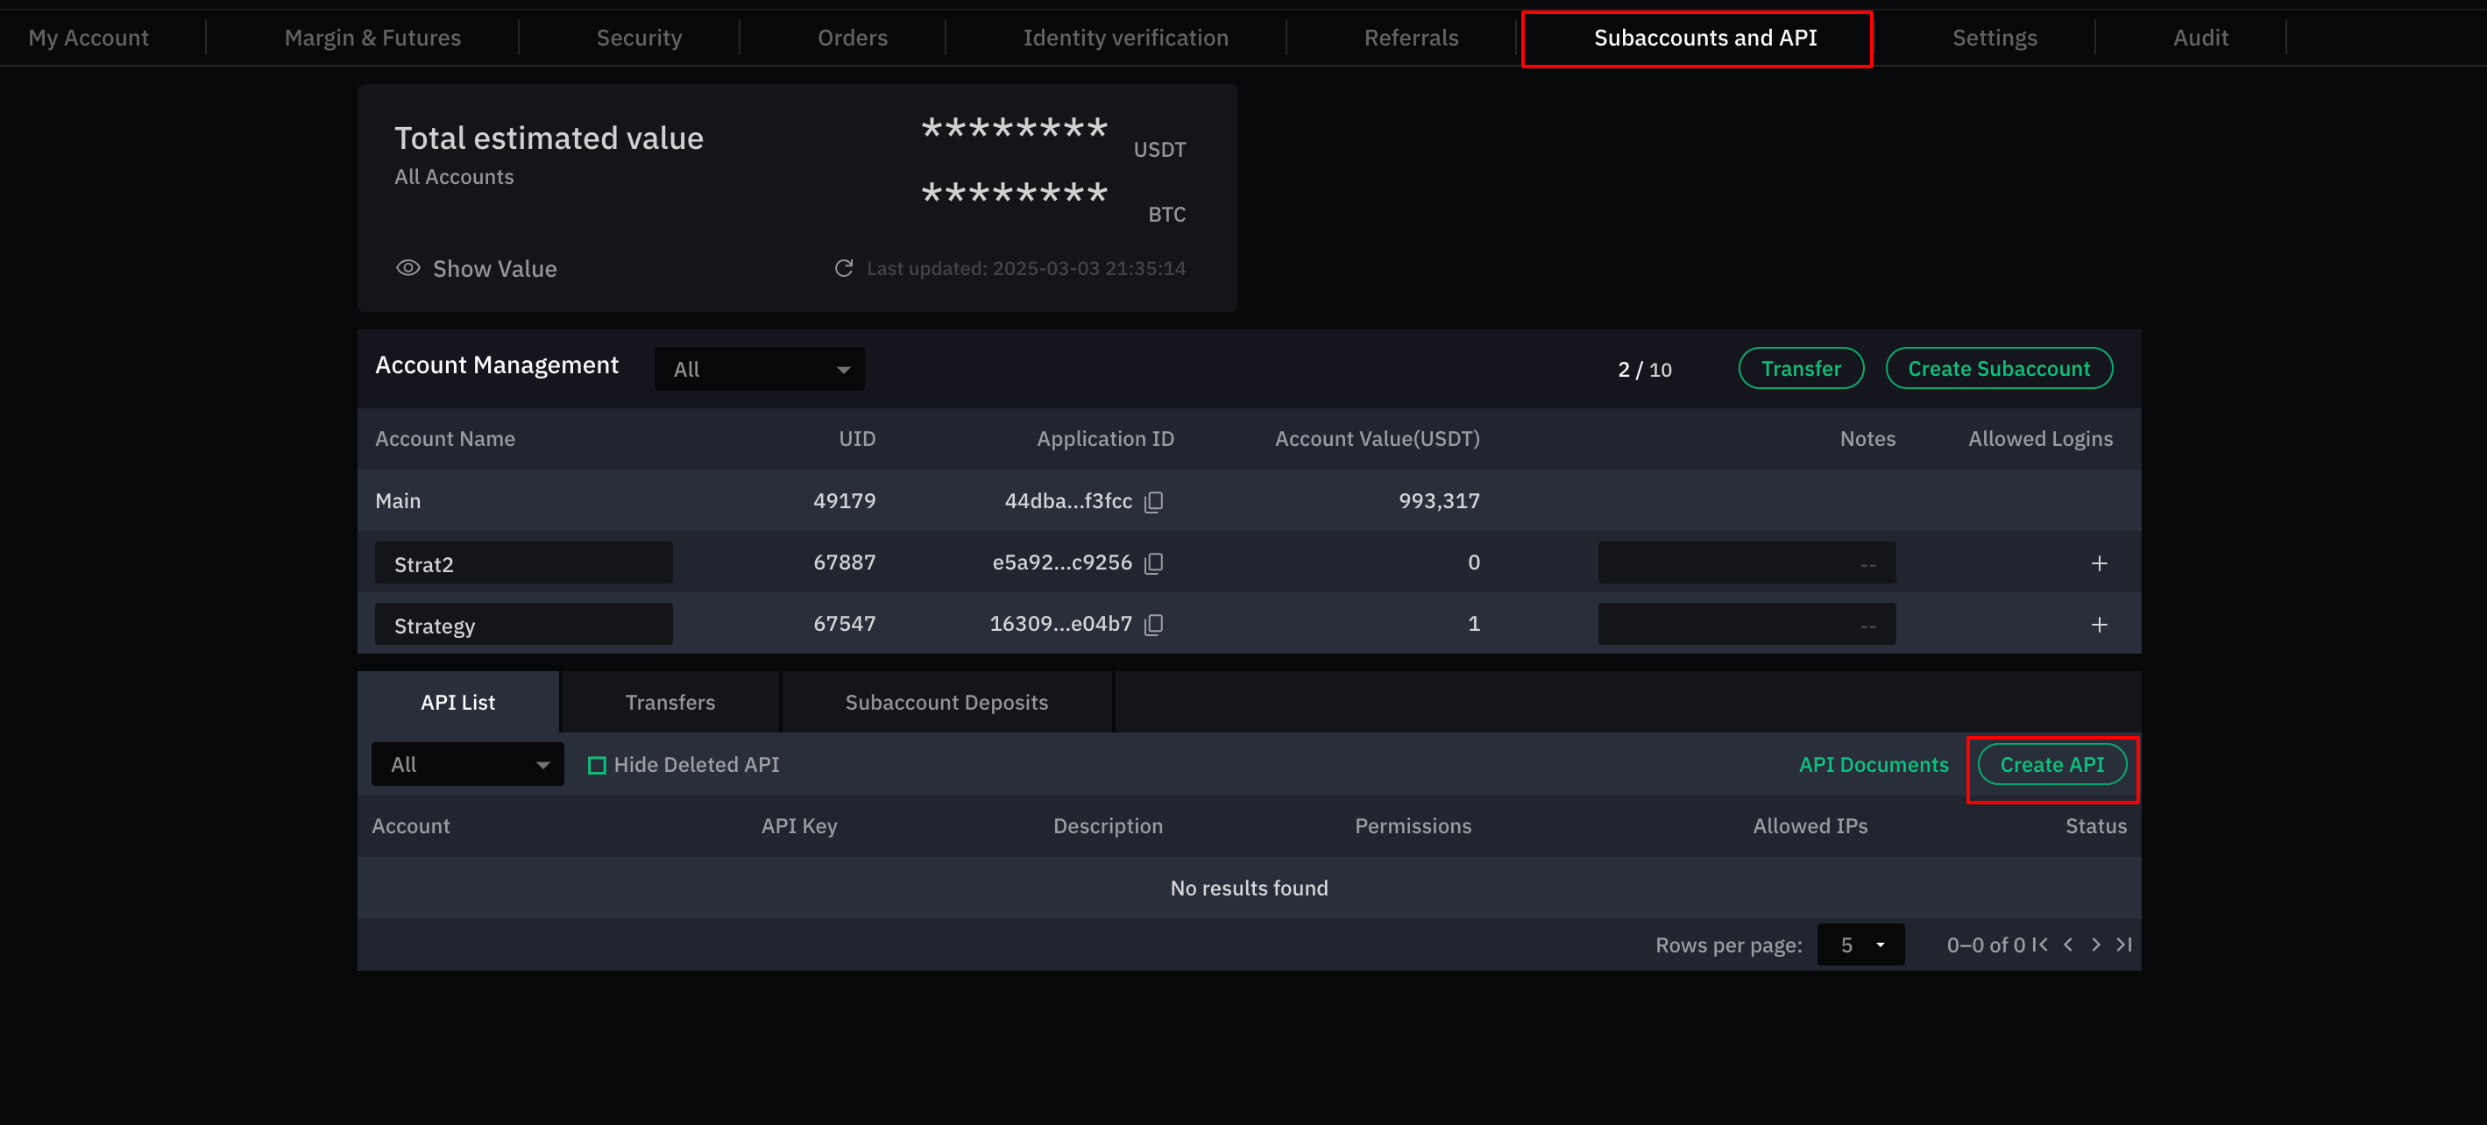Click the API Key column header
The width and height of the screenshot is (2487, 1125).
799,826
